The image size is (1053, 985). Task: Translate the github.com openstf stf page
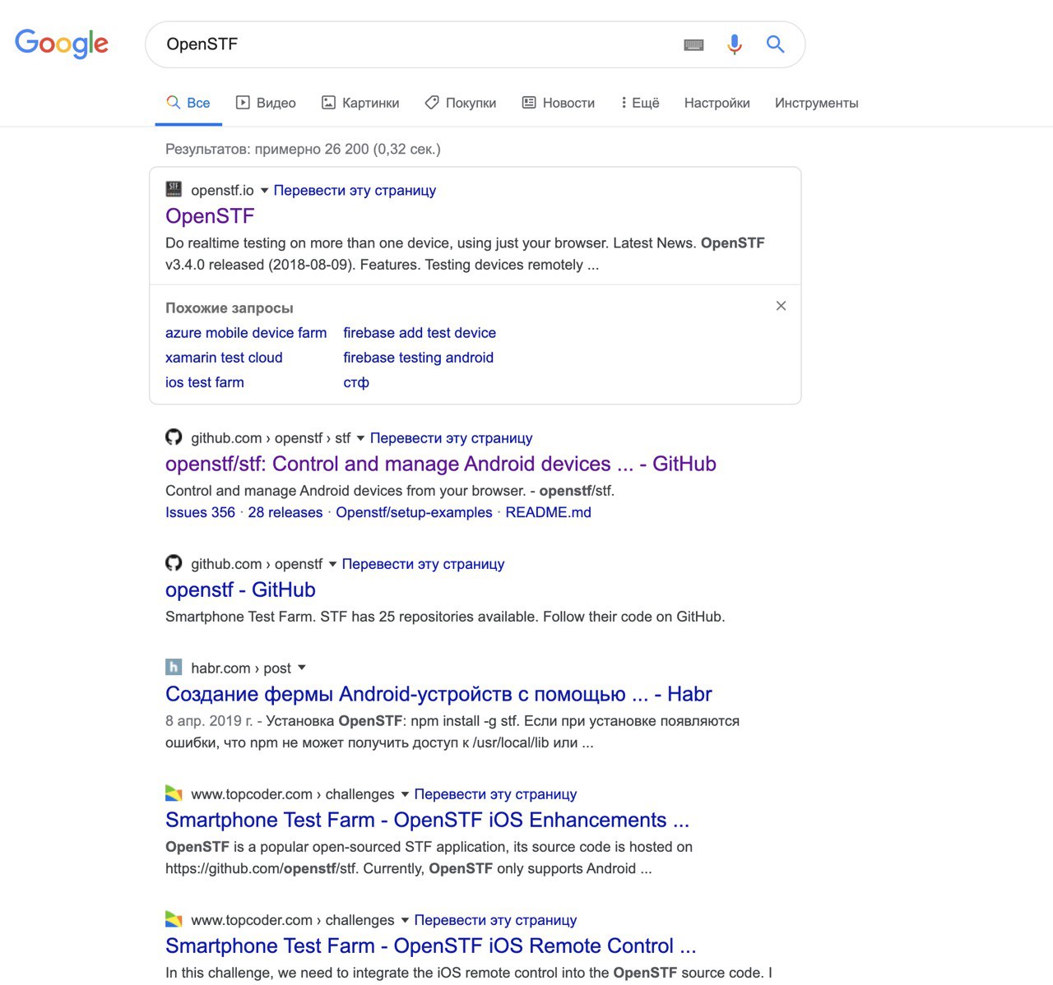point(451,438)
